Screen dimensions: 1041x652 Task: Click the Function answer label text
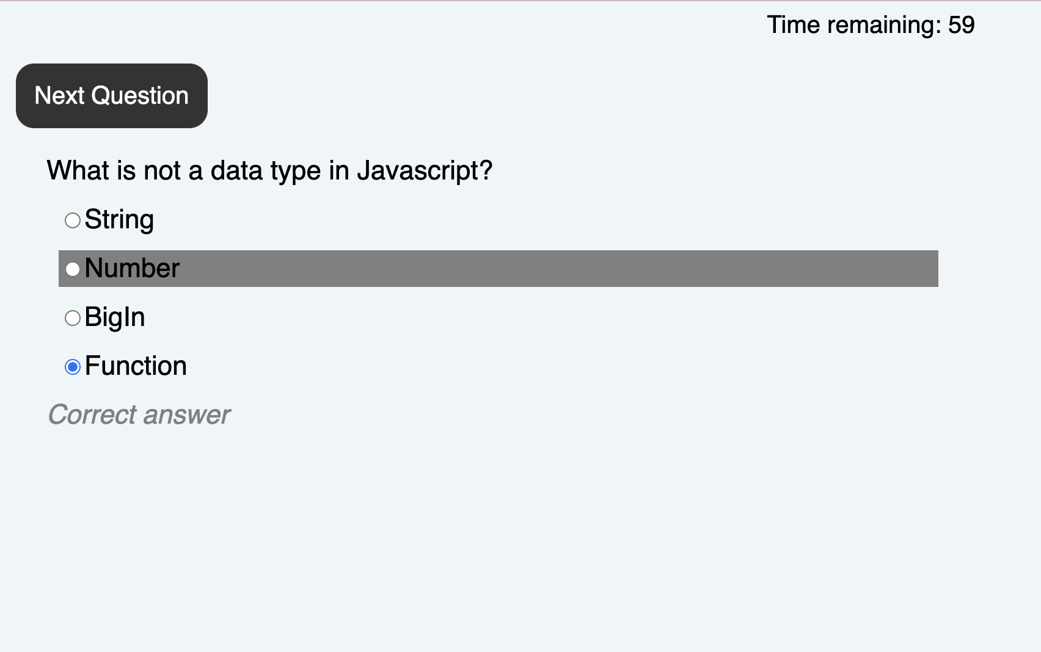pos(136,366)
